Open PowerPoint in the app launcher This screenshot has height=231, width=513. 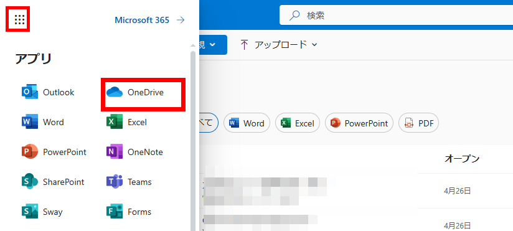[54, 152]
